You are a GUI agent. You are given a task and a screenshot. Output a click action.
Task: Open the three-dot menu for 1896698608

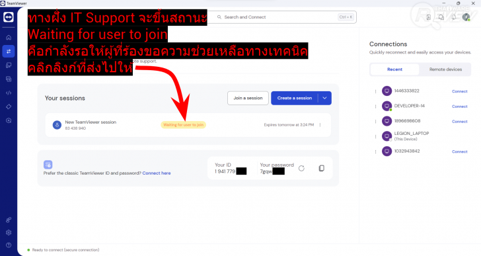(375, 121)
